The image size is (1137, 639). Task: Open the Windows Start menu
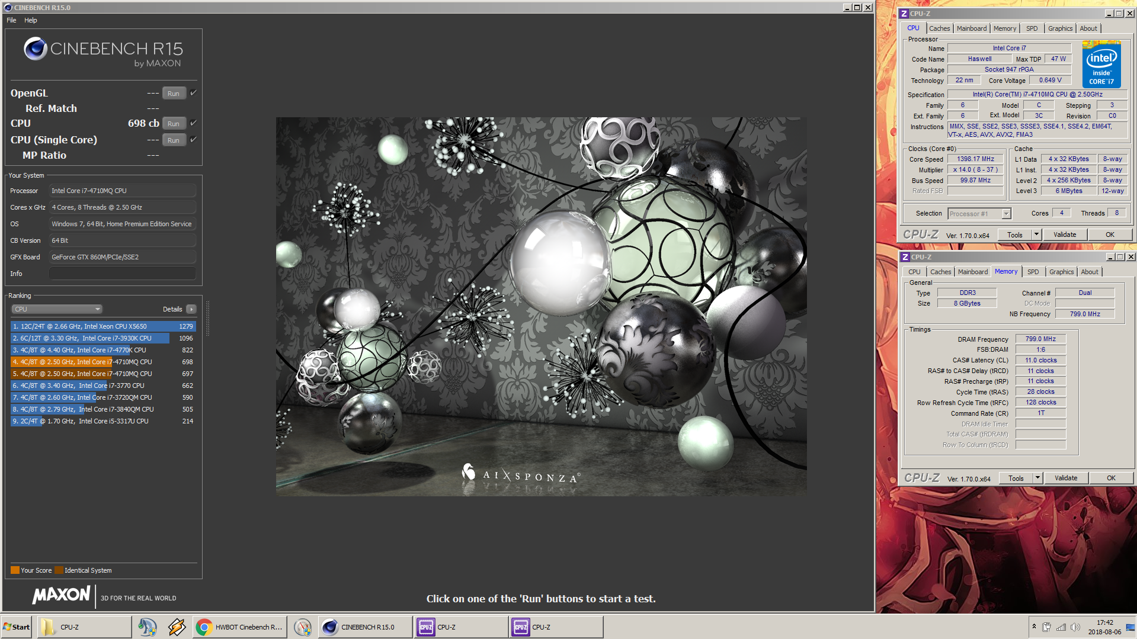[17, 627]
